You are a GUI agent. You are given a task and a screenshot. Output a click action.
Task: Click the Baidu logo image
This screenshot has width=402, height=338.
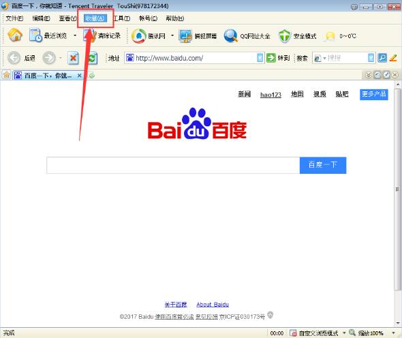tap(197, 124)
